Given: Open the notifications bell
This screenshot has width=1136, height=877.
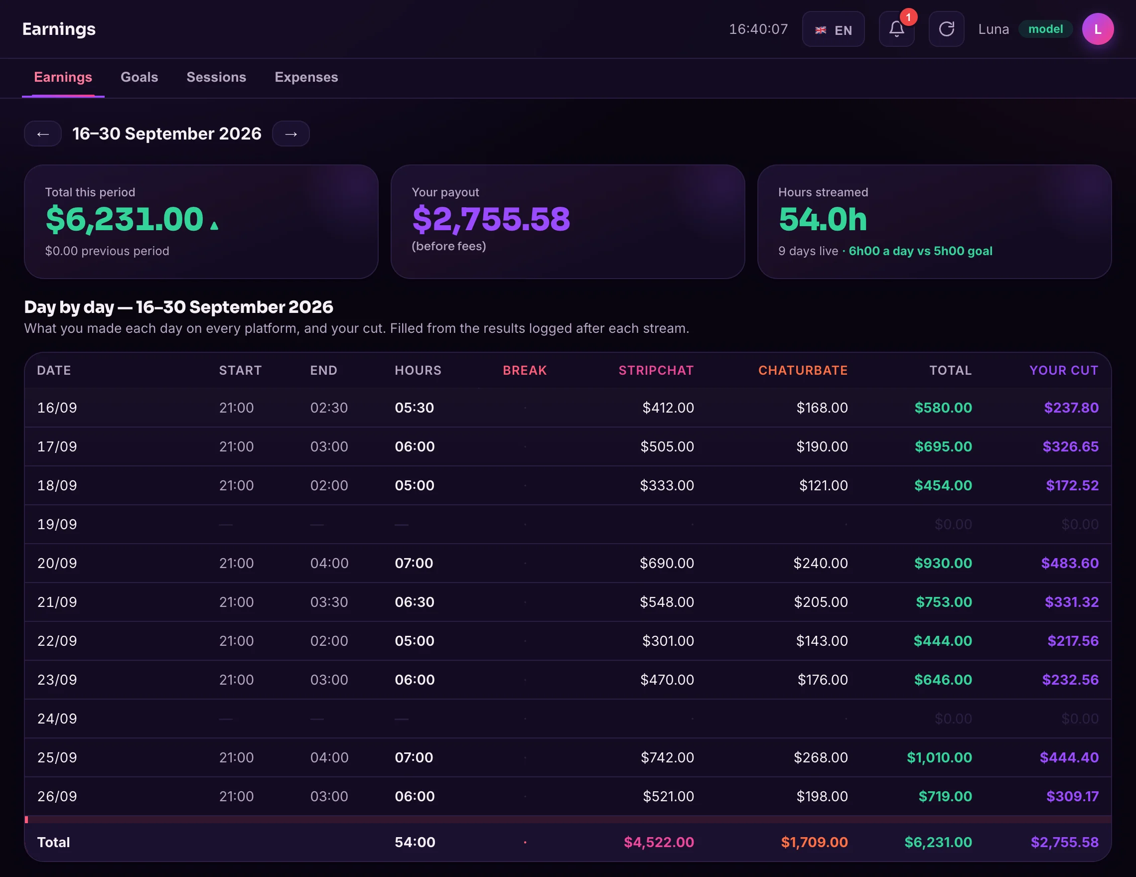Looking at the screenshot, I should [896, 29].
